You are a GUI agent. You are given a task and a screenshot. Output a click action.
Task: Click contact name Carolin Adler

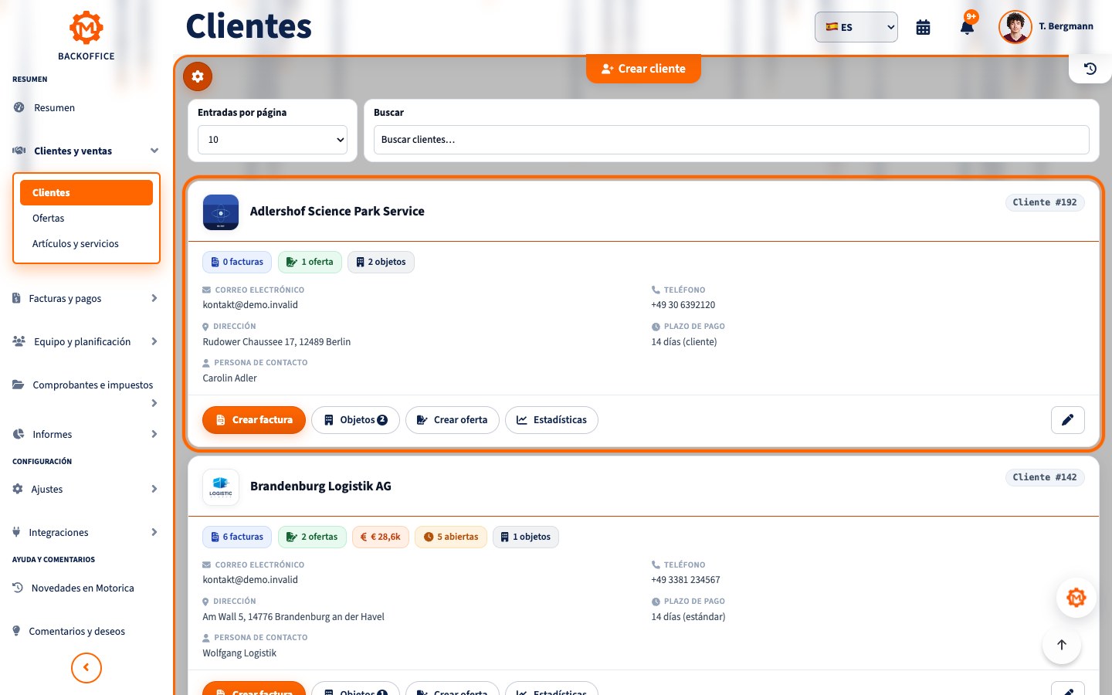229,378
